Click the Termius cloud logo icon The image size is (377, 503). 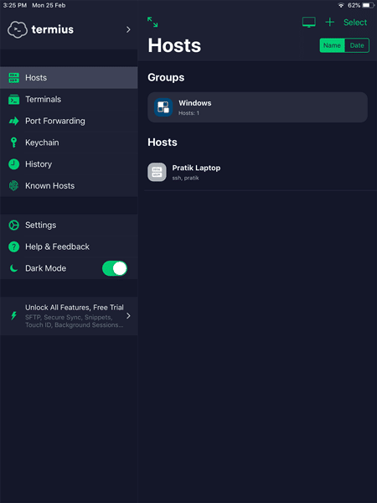coord(18,29)
